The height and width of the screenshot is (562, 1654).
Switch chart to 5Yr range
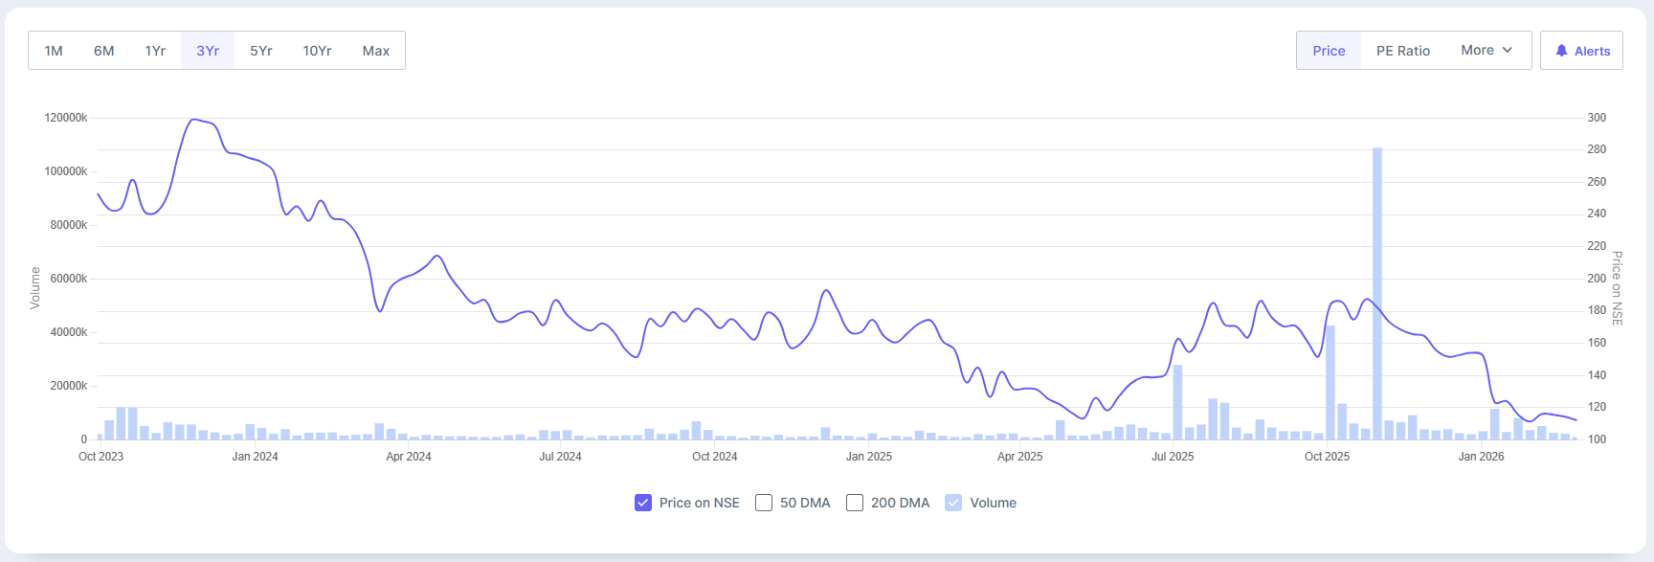point(261,51)
